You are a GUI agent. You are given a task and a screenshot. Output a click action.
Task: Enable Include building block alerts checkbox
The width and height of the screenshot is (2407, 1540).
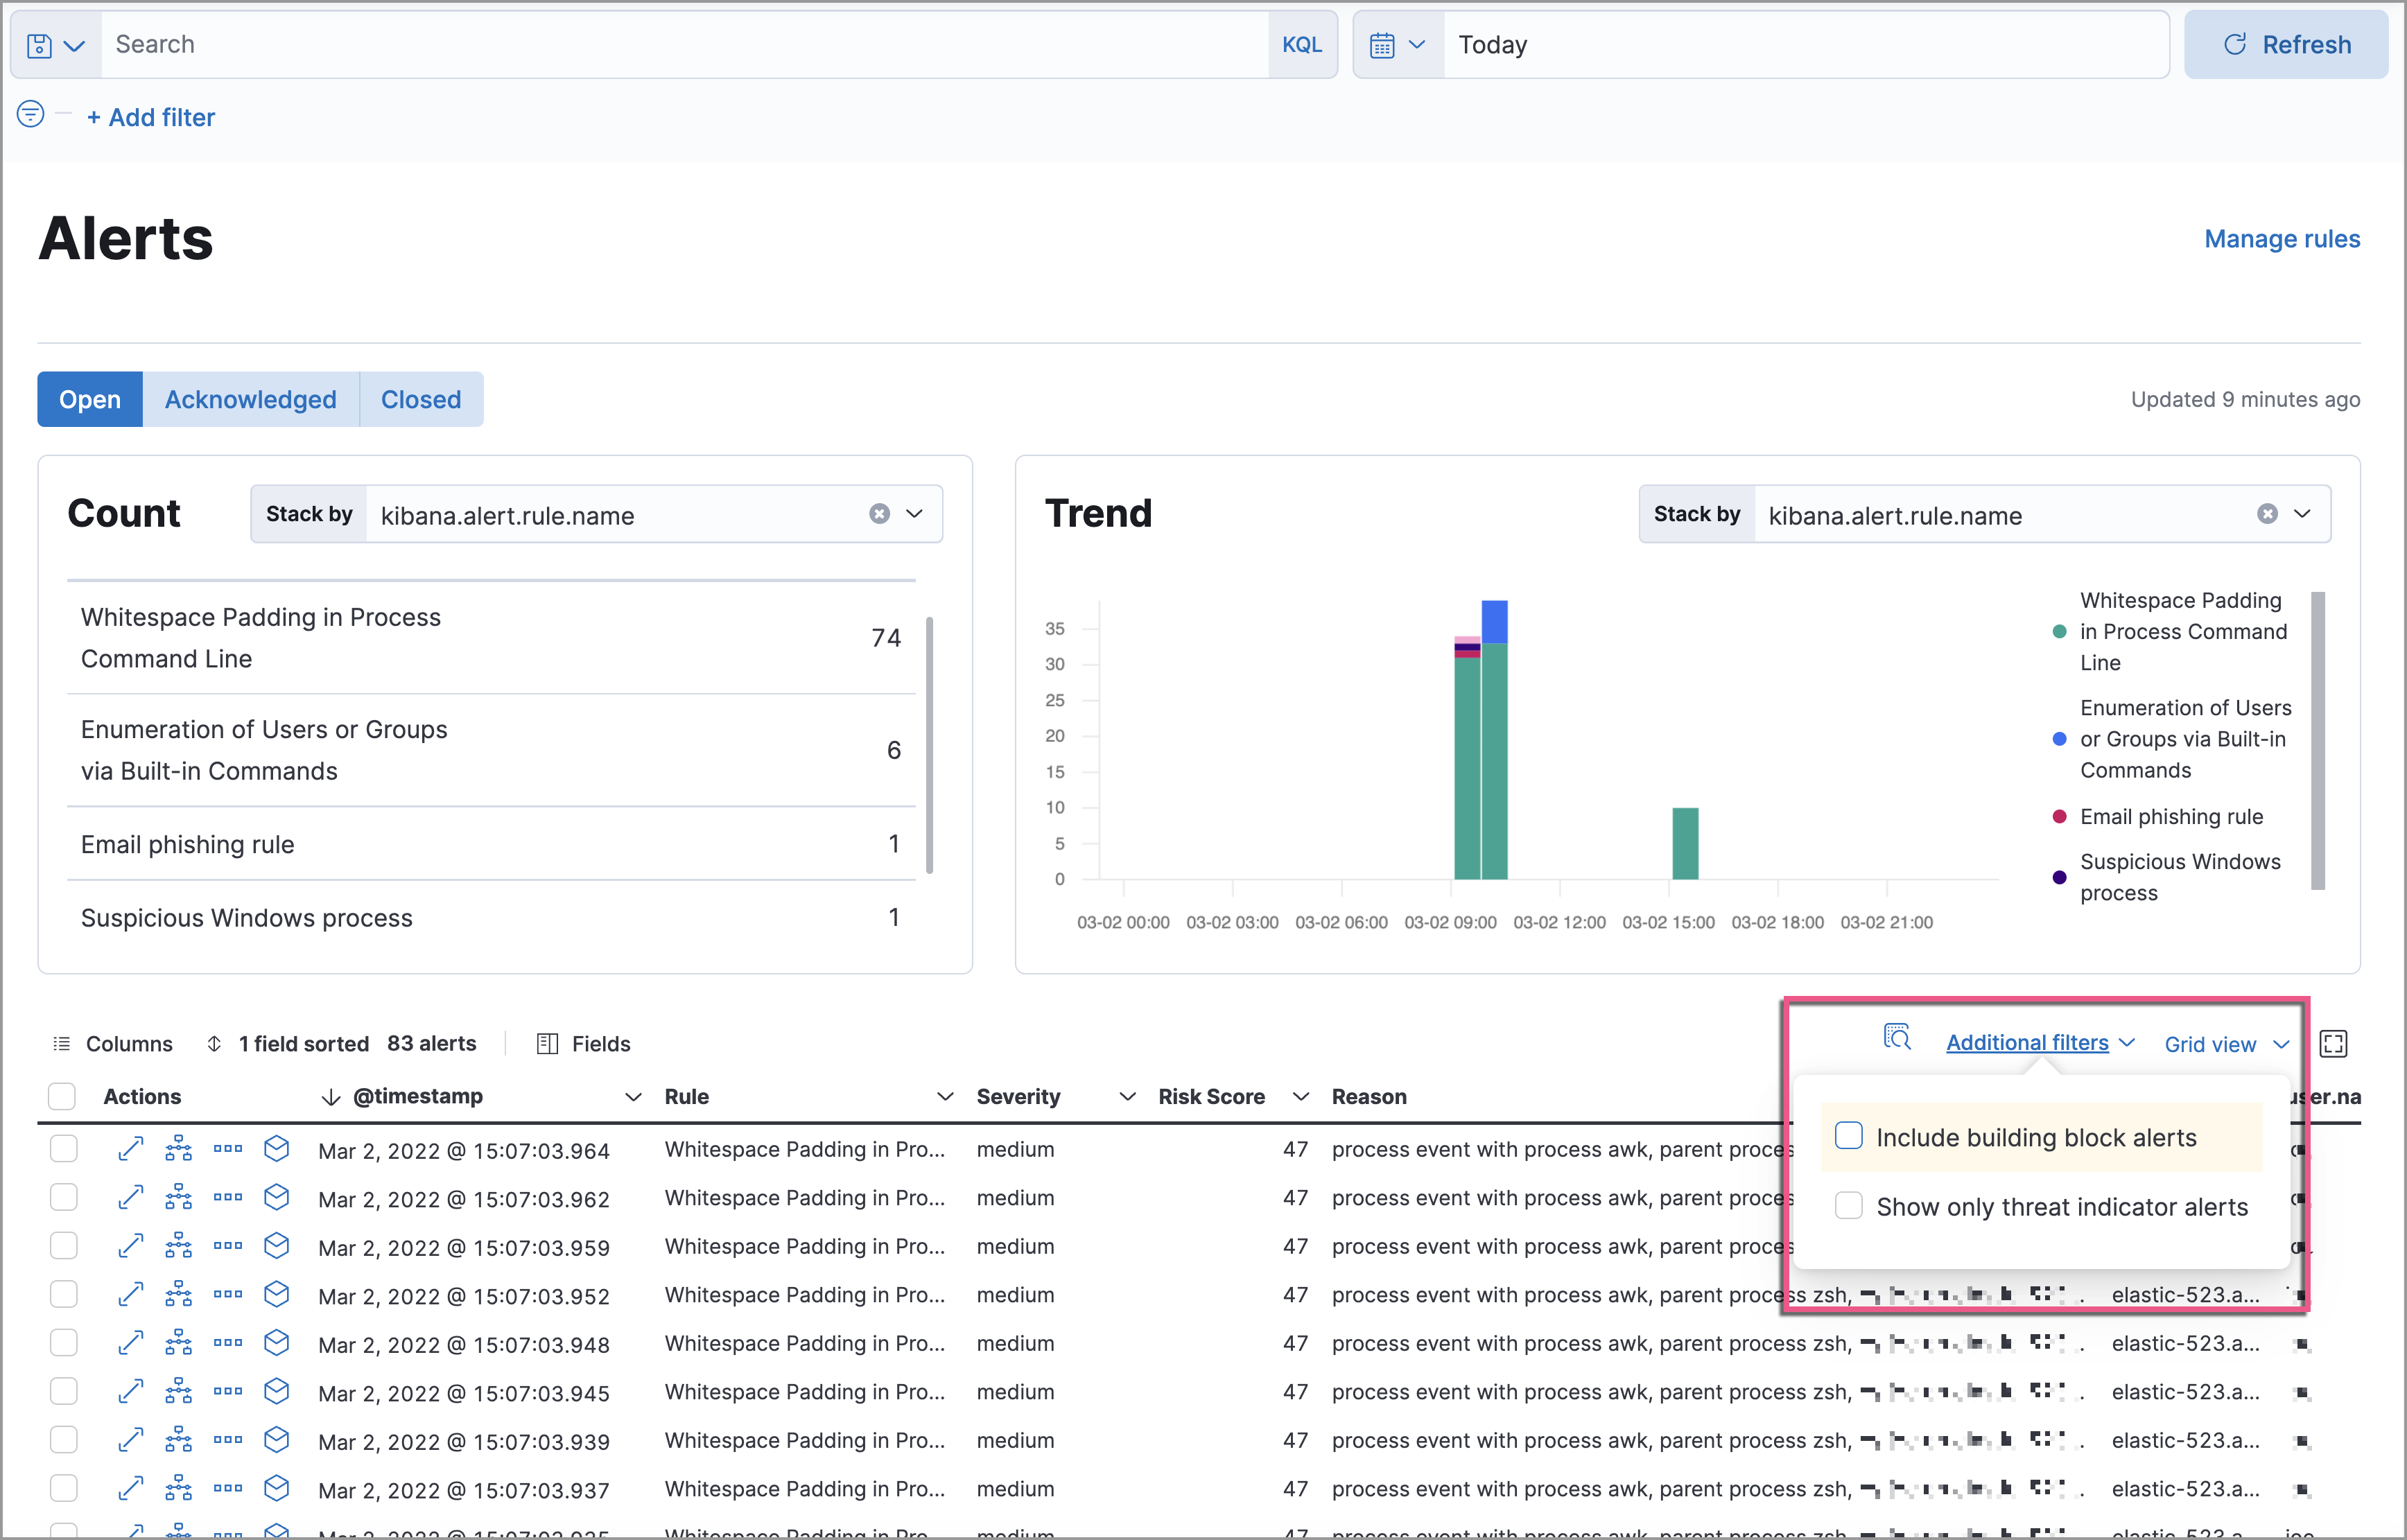pos(1848,1137)
